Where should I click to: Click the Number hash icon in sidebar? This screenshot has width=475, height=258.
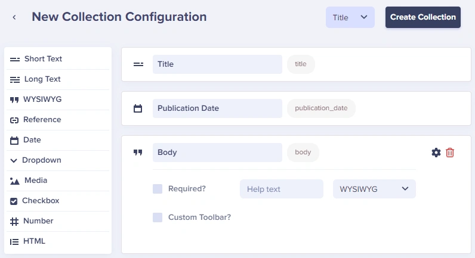pos(14,222)
